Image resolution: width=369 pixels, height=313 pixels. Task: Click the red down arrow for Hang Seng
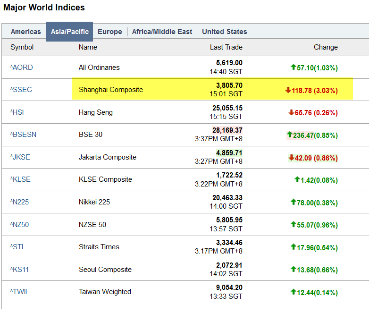coord(291,112)
